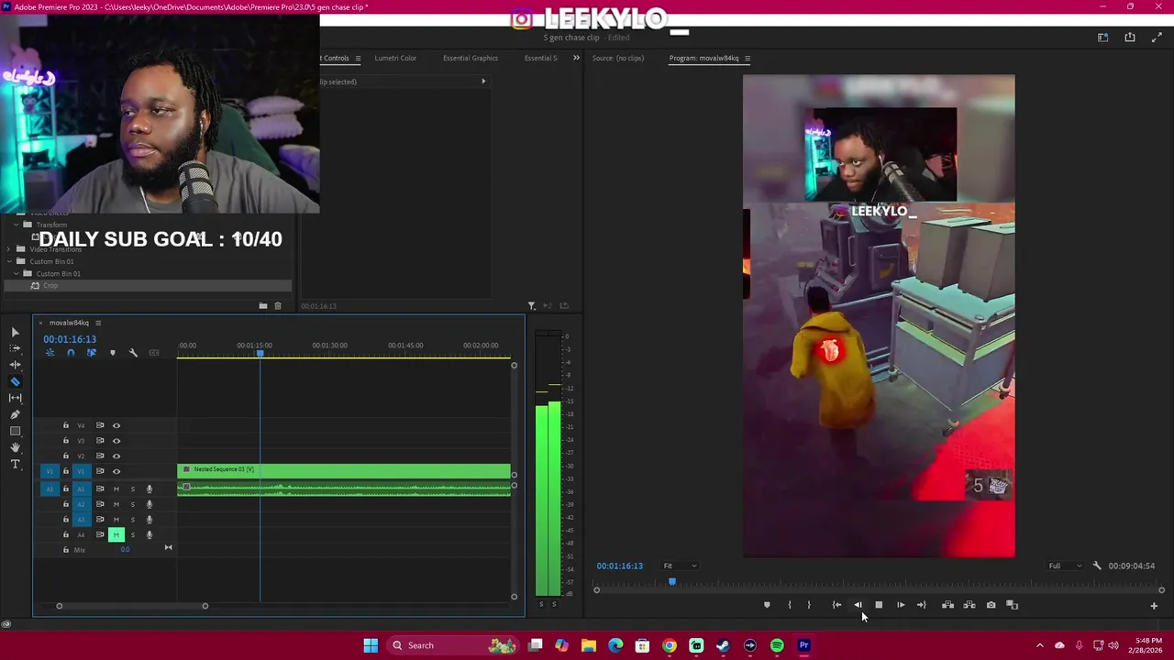Click the timeline timecode 00:01:16:13
The image size is (1174, 660).
click(70, 339)
